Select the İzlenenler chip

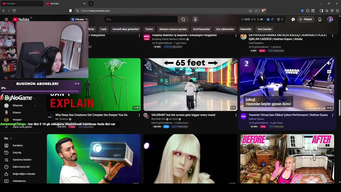point(246,29)
